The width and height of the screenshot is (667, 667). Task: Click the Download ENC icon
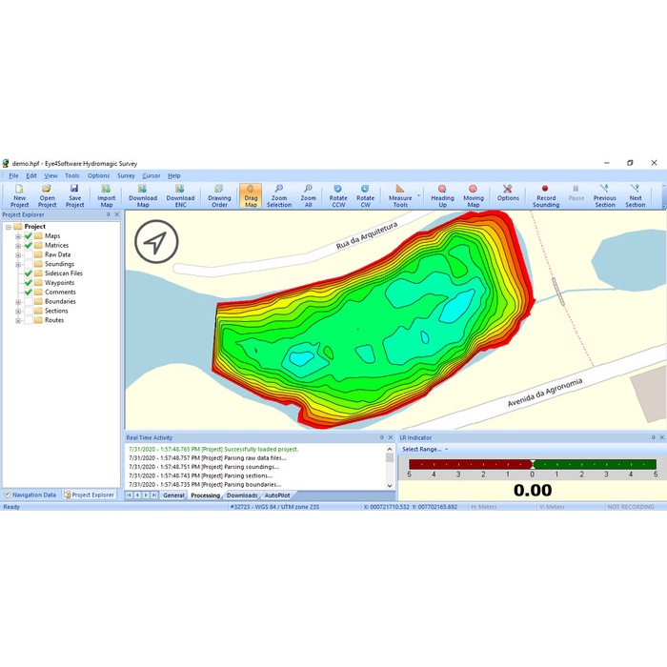pyautogui.click(x=180, y=195)
